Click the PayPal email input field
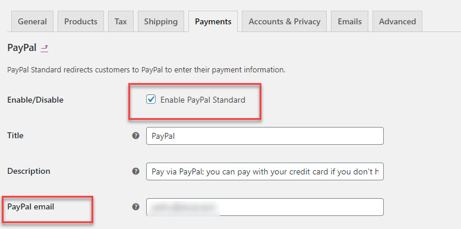This screenshot has height=229, width=461. (x=265, y=207)
